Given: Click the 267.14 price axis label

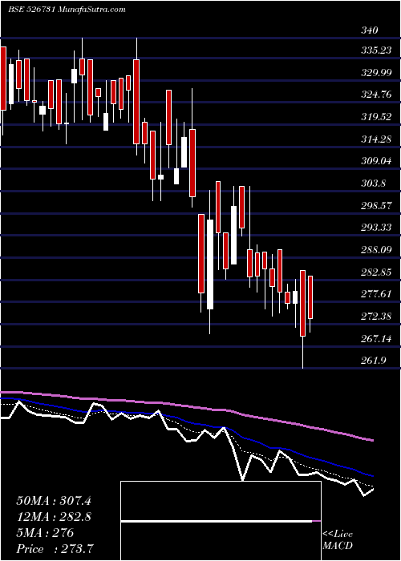Looking at the screenshot, I should tap(376, 338).
